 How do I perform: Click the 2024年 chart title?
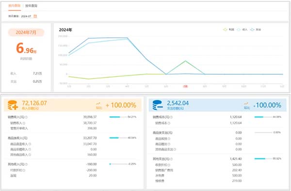[65, 30]
